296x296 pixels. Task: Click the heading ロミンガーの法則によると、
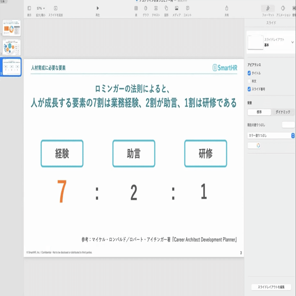133,89
